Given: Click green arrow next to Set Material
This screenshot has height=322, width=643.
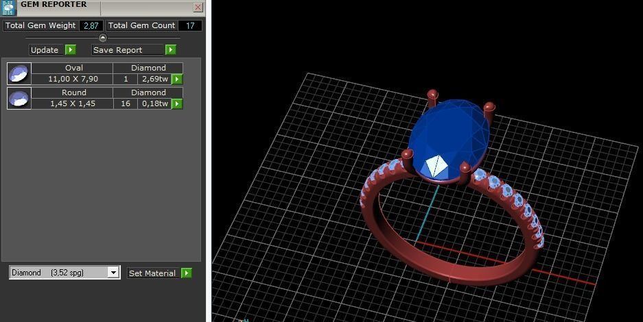Looking at the screenshot, I should tap(187, 273).
